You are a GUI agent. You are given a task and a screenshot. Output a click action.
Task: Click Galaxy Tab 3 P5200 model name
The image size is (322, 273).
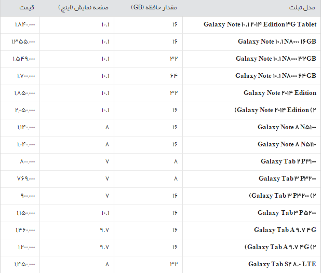tap(287, 213)
